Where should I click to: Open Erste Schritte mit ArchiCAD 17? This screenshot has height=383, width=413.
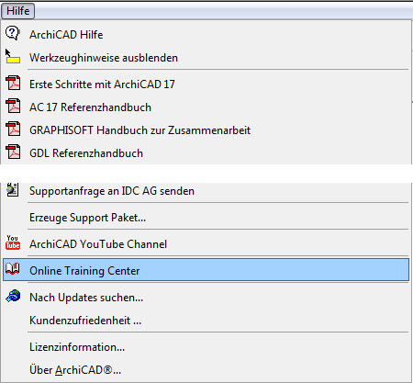tap(206, 84)
